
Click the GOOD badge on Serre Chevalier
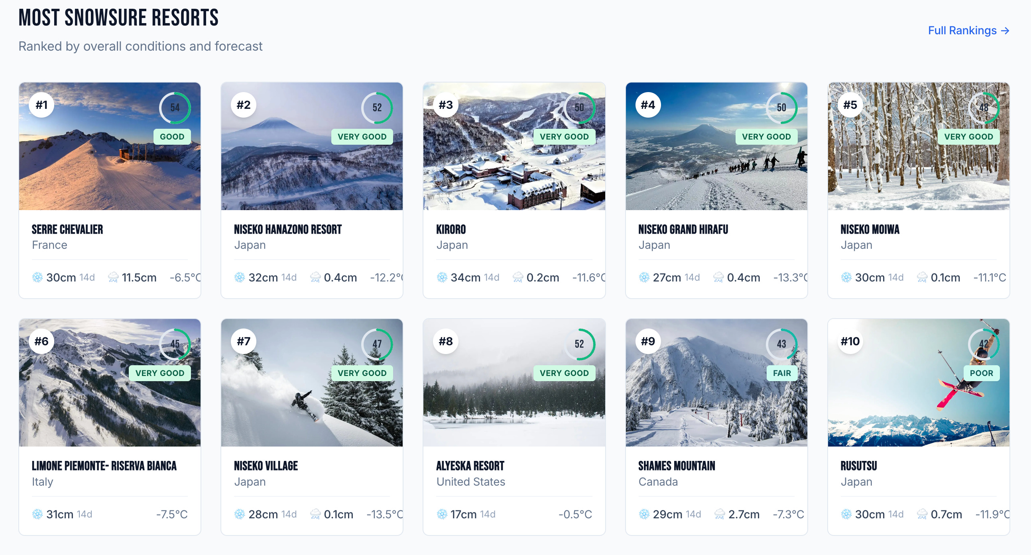tap(172, 136)
